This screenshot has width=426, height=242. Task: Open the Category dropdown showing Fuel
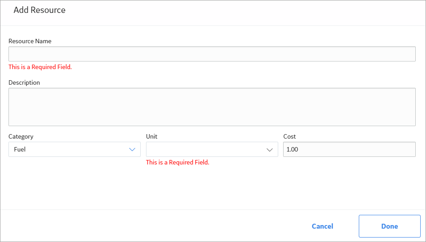pos(74,149)
